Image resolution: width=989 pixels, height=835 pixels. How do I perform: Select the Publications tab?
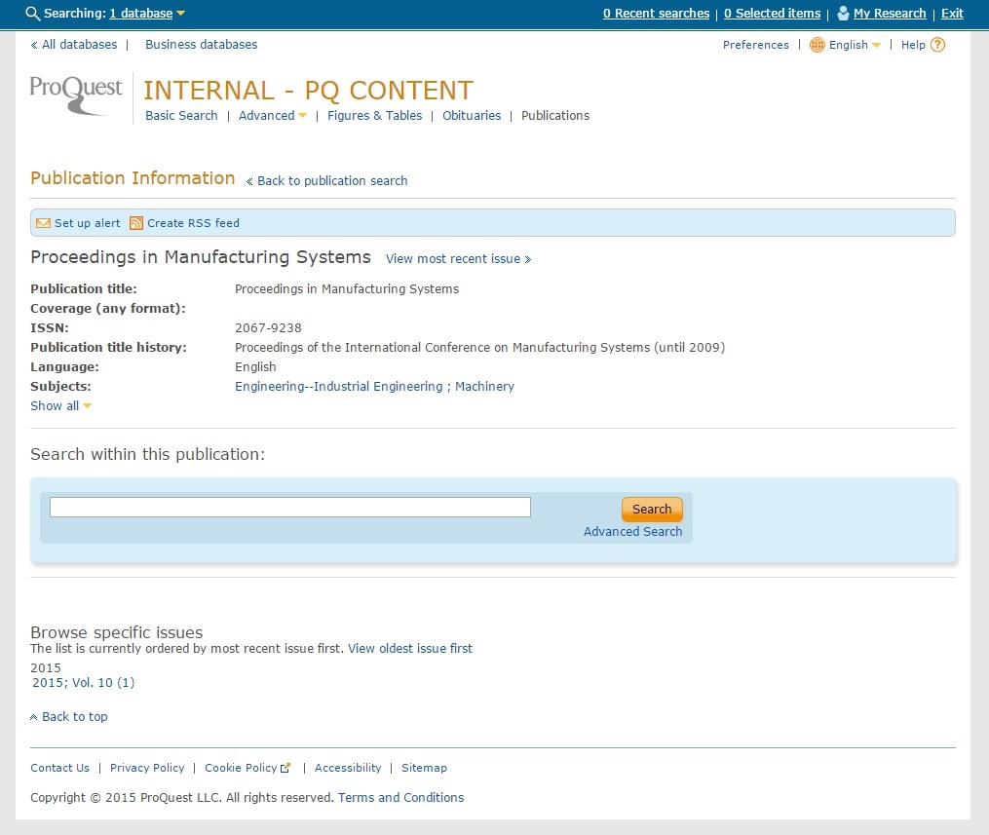tap(555, 115)
